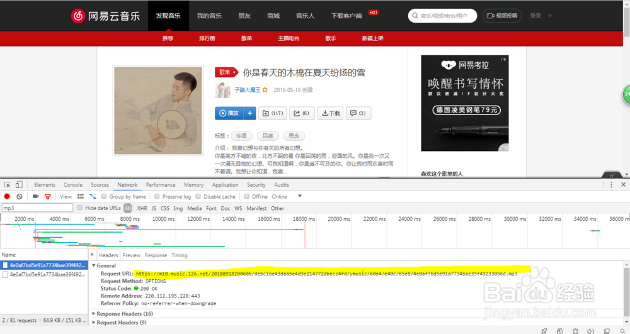Switch to the Preview tab
This screenshot has height=334, width=630.
(132, 255)
